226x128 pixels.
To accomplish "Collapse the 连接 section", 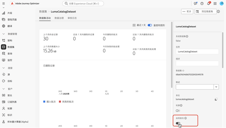I will pos(4,68).
